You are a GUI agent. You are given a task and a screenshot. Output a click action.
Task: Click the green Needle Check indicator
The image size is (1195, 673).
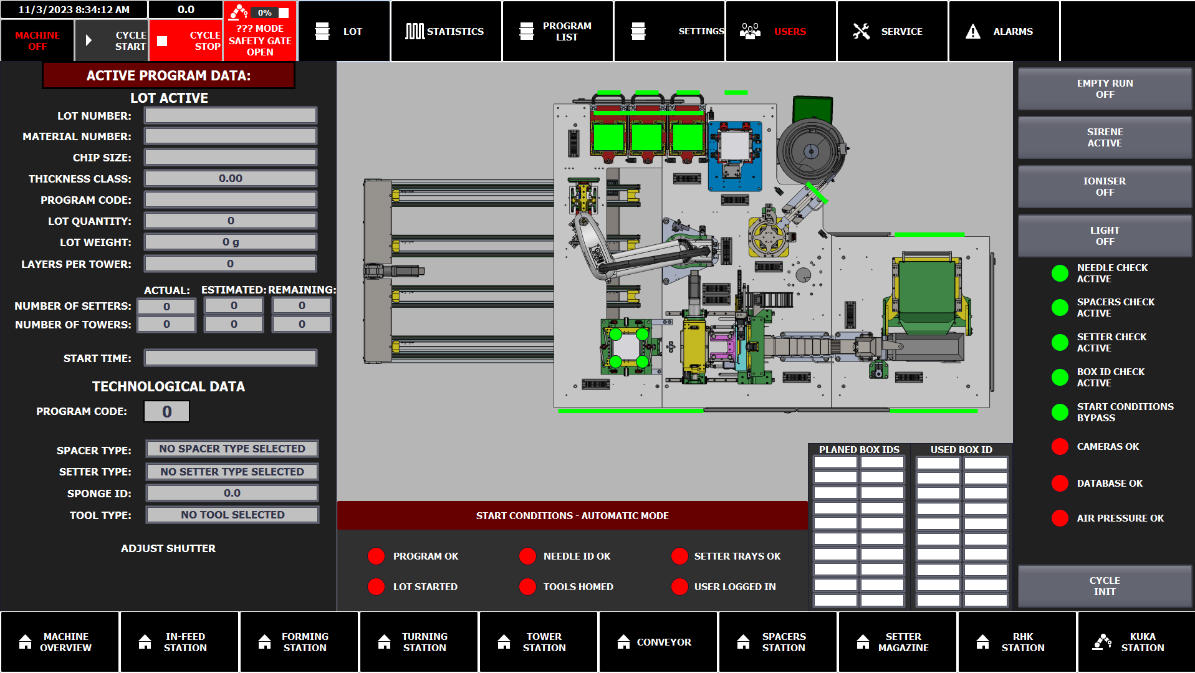[1060, 274]
